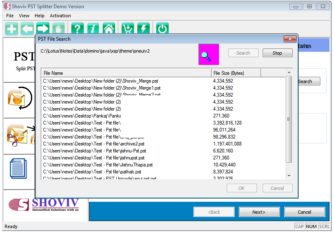Click the CAP status bar indicator
This screenshot has width=334, height=233.
pyautogui.click(x=299, y=227)
